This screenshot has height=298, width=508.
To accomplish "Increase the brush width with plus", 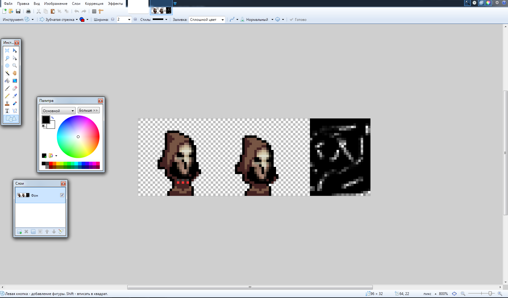I will [135, 19].
